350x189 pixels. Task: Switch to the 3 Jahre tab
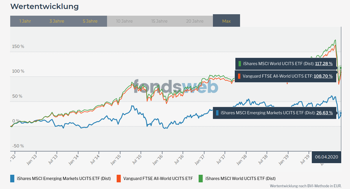point(56,21)
